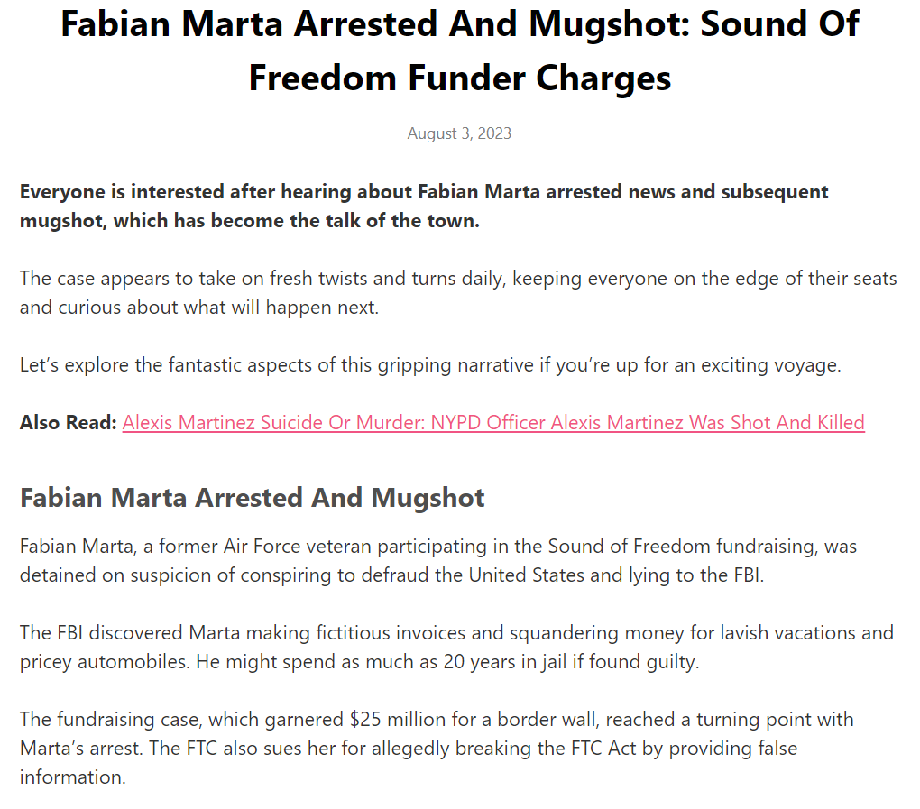Screen dimensions: 920x809
Task: Click the phrase "pricey automobiles"
Action: (88, 661)
